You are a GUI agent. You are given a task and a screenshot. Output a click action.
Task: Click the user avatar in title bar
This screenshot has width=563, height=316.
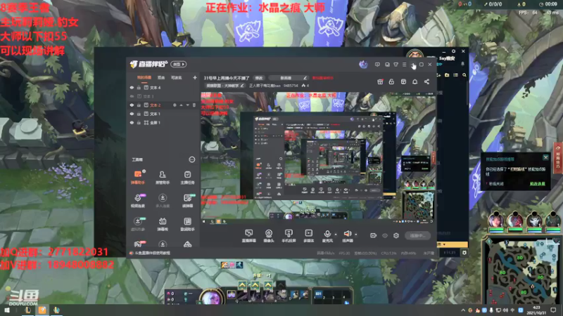pyautogui.click(x=363, y=65)
